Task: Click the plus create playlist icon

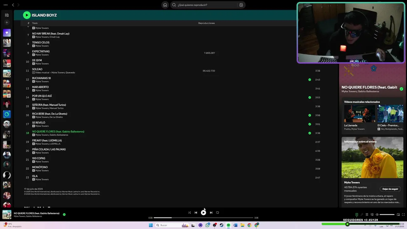Action: (x=7, y=23)
